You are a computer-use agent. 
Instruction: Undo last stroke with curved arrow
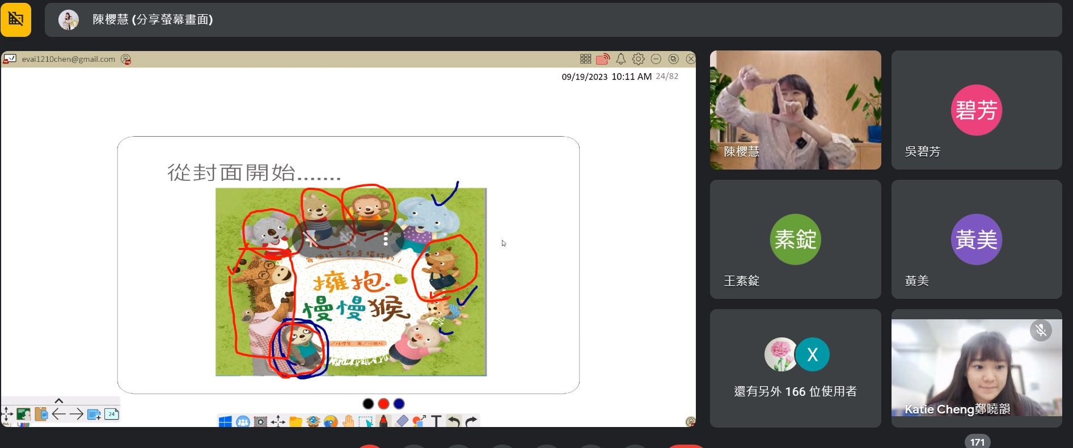[x=454, y=421]
